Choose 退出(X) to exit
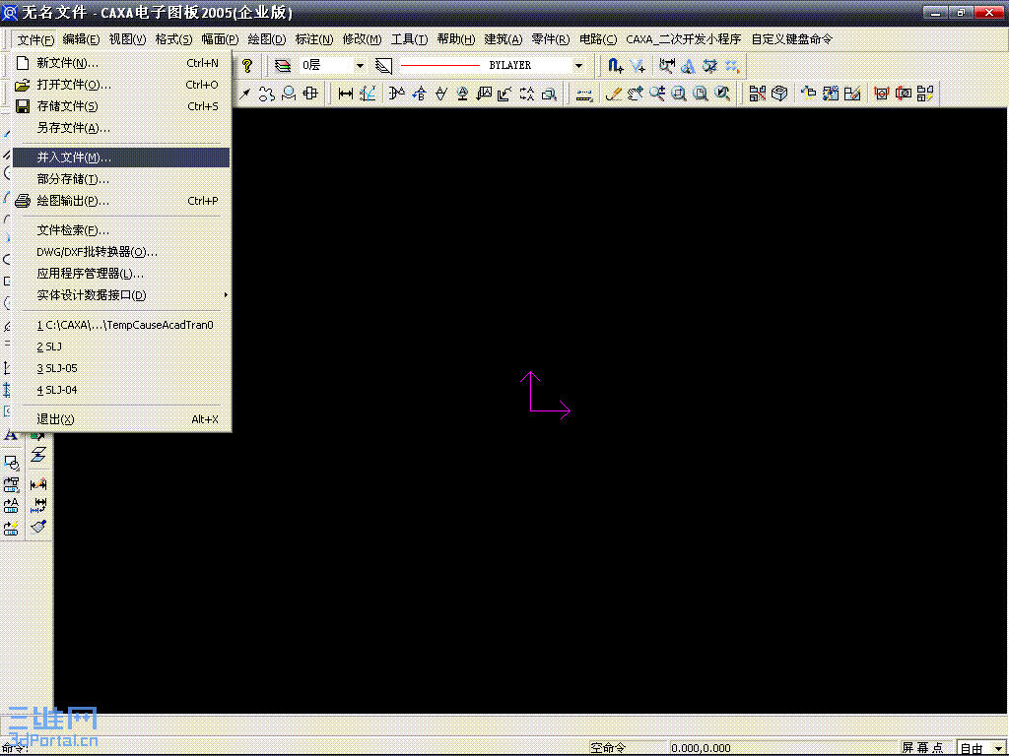Image resolution: width=1009 pixels, height=756 pixels. [x=121, y=419]
